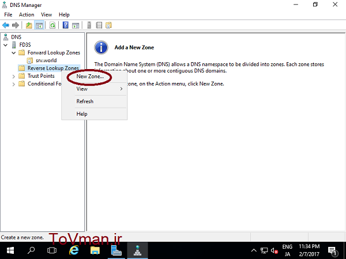Click the blue info icon beside Add a New Zone

coord(101,47)
